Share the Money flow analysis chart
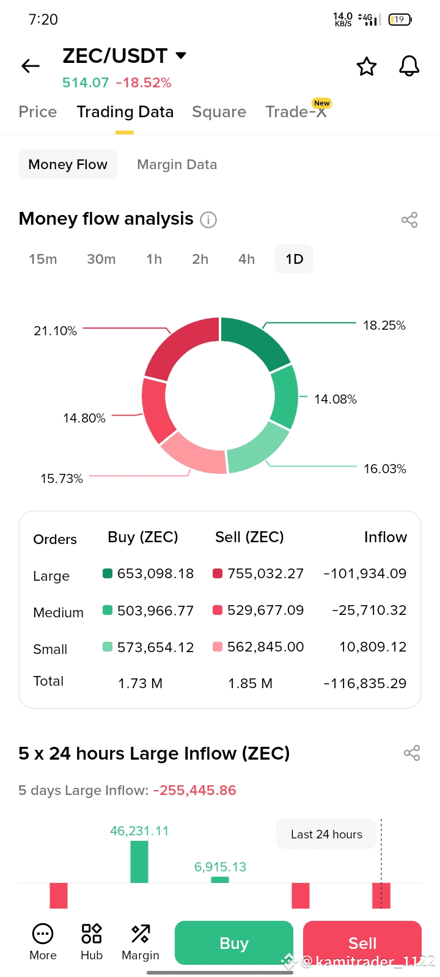Screen dimensions: 440x977 tap(409, 220)
